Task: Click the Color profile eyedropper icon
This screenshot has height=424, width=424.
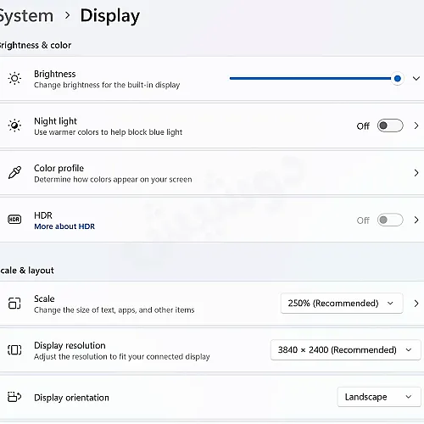Action: click(x=14, y=172)
